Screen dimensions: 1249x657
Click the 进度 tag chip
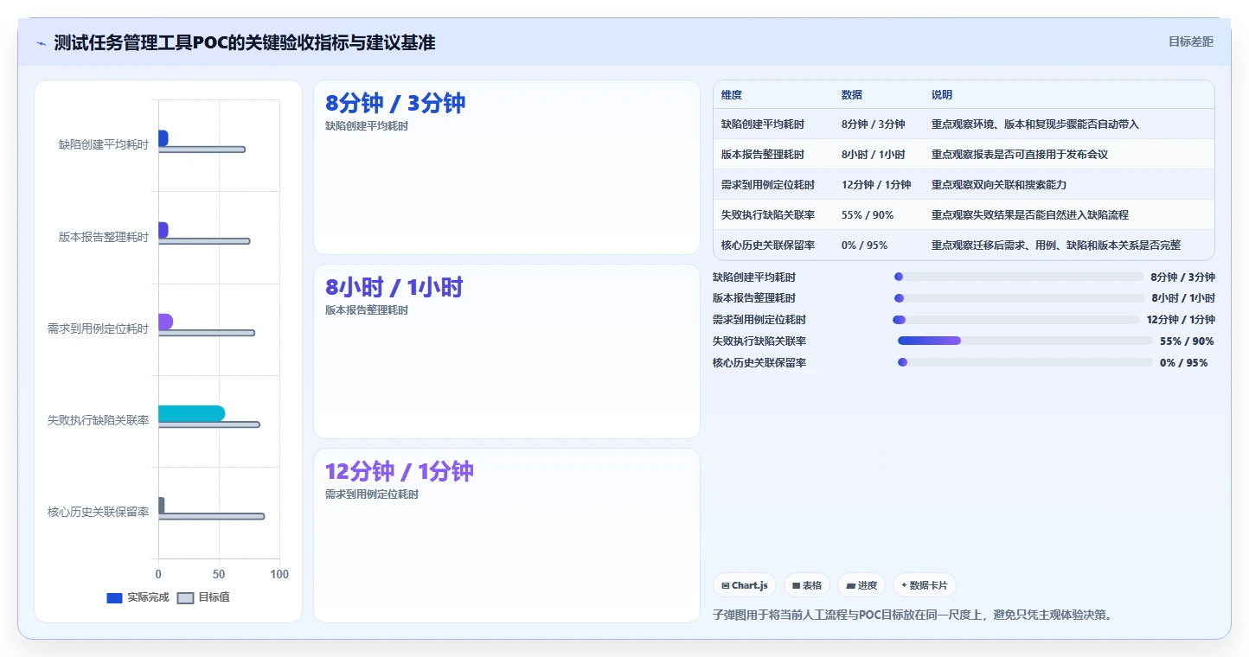point(861,585)
